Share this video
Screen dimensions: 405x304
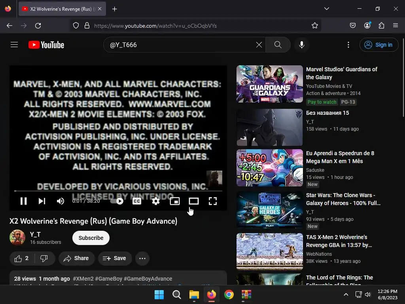click(76, 258)
